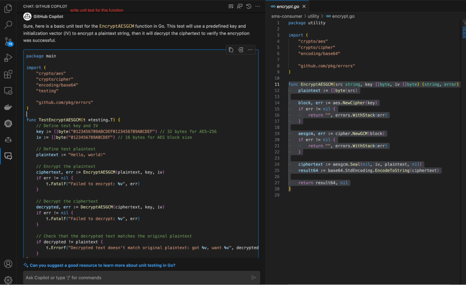Click sms-consumer breadcrumb
Image resolution: width=466 pixels, height=285 pixels.
click(x=287, y=16)
